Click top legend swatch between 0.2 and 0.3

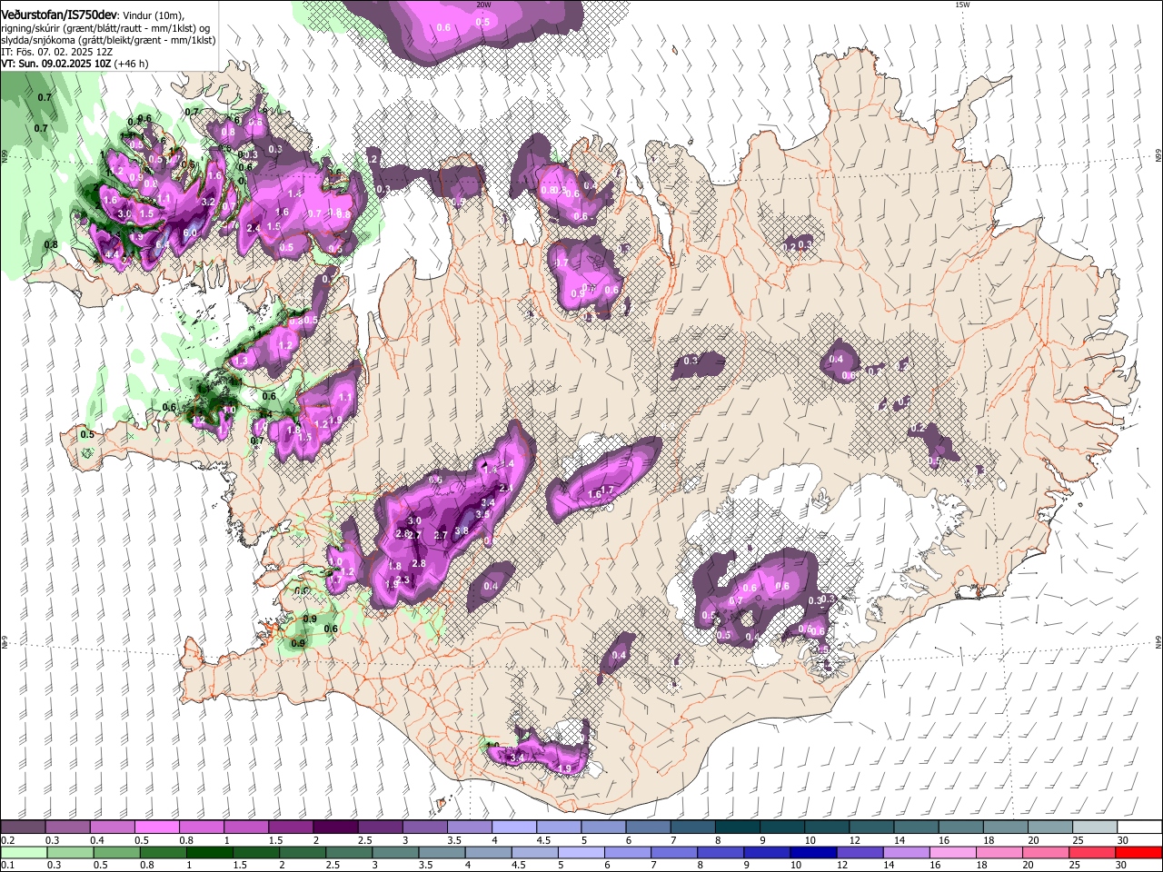pos(24,827)
